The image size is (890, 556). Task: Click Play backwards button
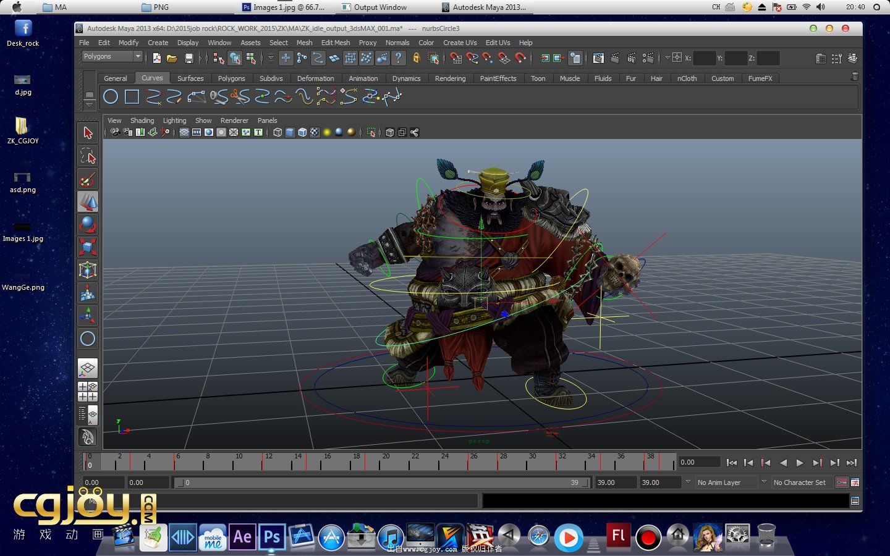[783, 463]
